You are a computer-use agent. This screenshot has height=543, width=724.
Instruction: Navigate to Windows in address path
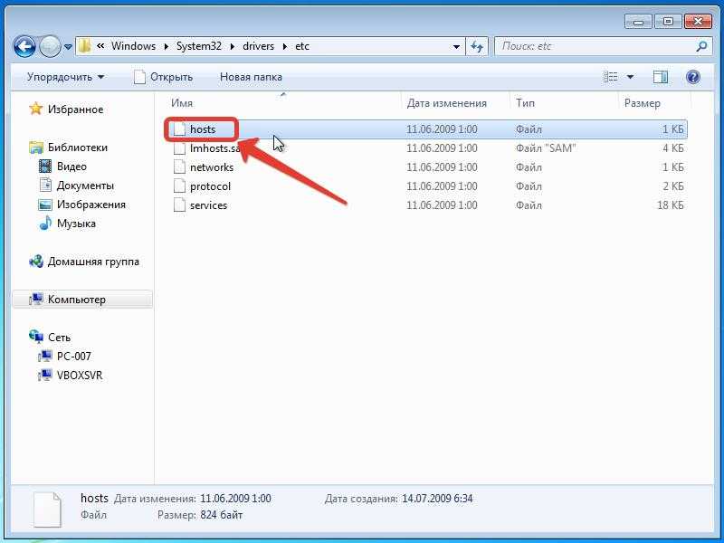click(x=133, y=46)
